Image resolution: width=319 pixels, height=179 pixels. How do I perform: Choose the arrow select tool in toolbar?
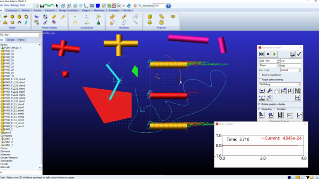(57, 6)
